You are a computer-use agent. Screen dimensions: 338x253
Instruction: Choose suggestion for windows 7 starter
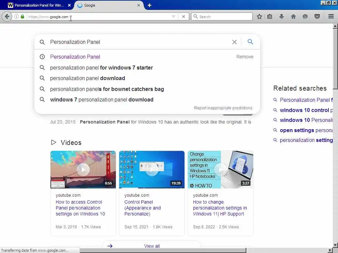(x=101, y=68)
